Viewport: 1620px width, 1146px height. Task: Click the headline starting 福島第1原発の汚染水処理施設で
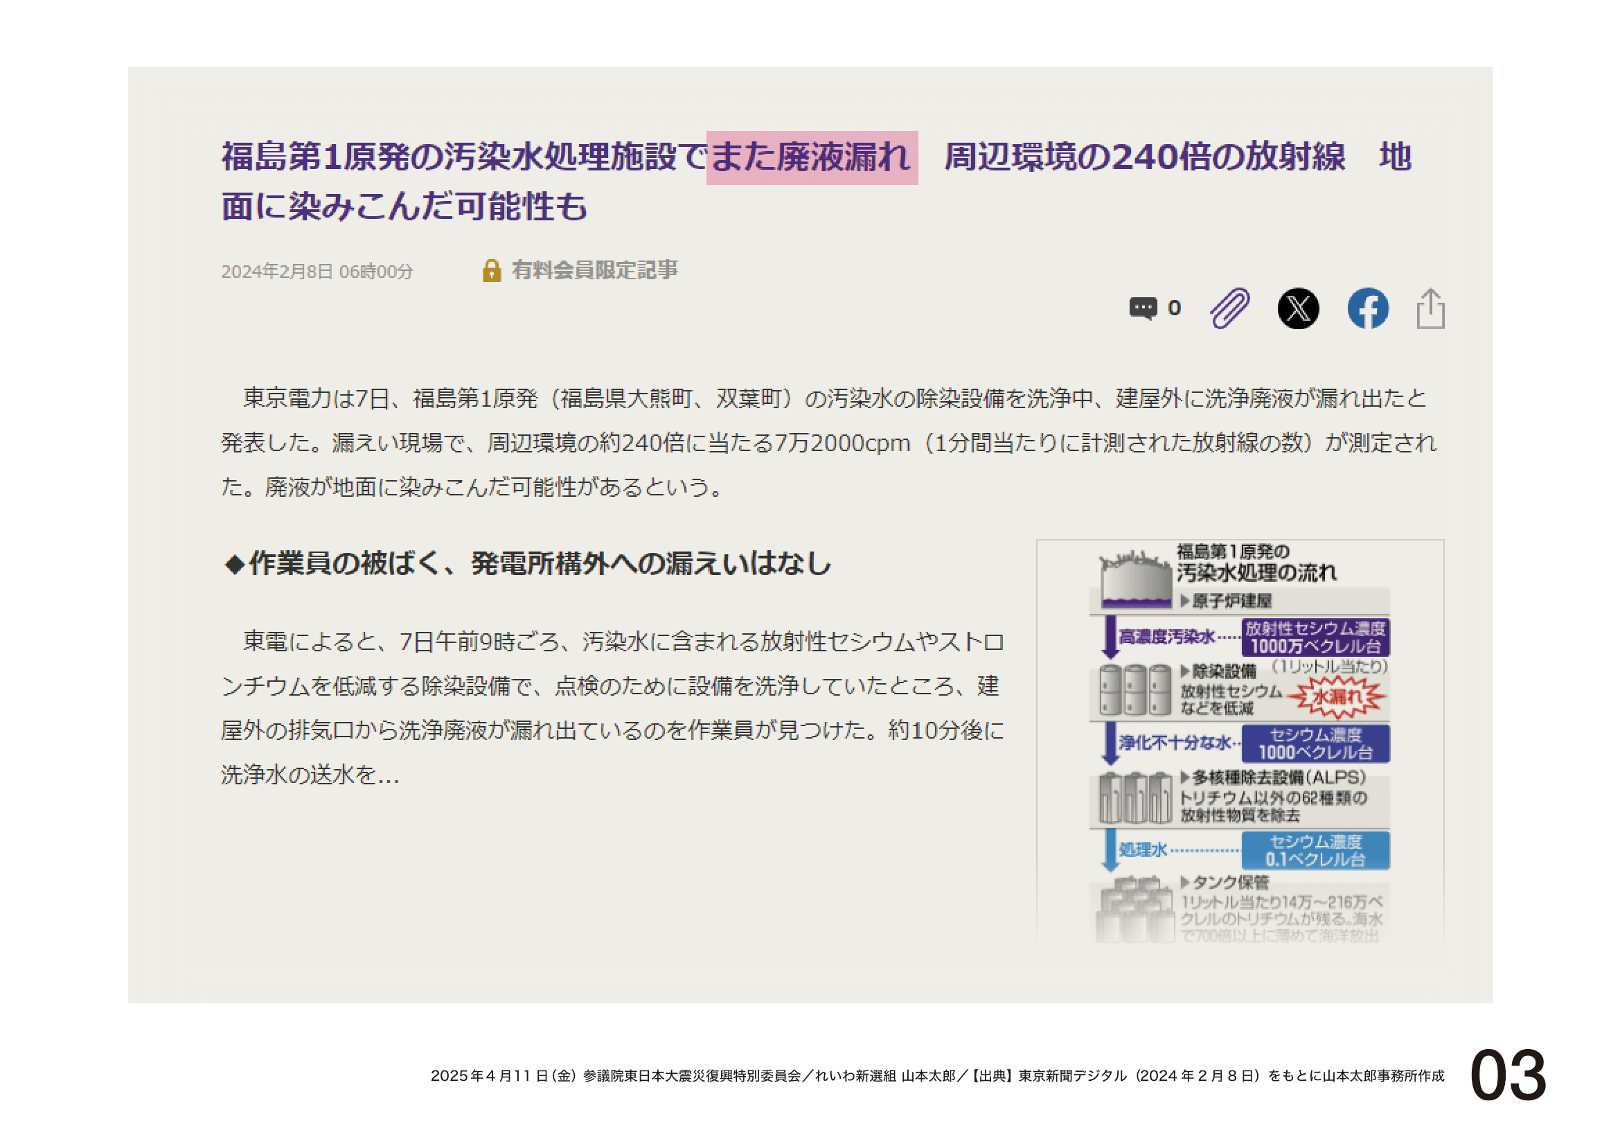pos(817,182)
